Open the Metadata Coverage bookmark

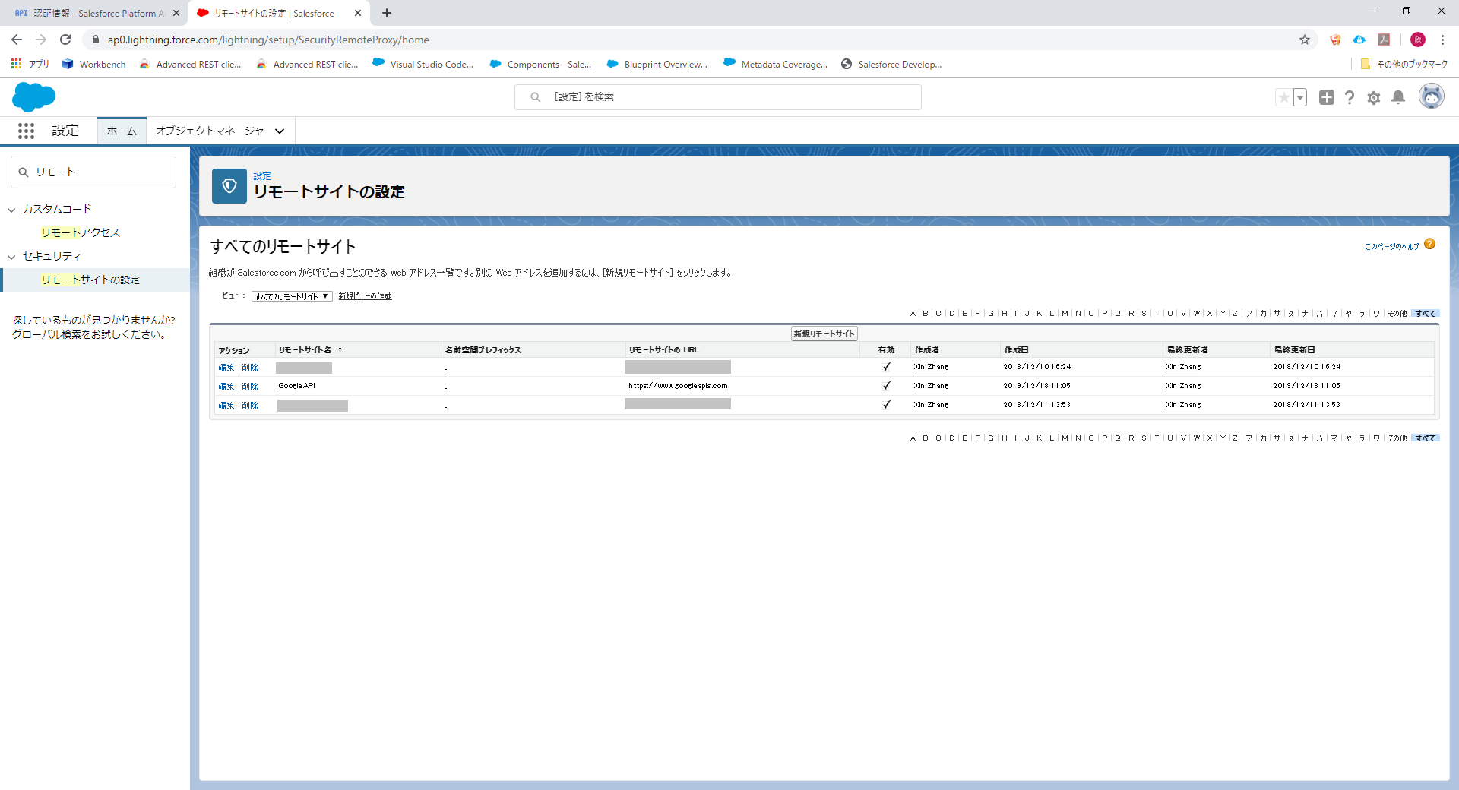(x=775, y=65)
